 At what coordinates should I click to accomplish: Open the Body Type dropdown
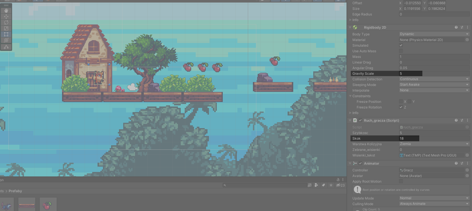pyautogui.click(x=434, y=34)
